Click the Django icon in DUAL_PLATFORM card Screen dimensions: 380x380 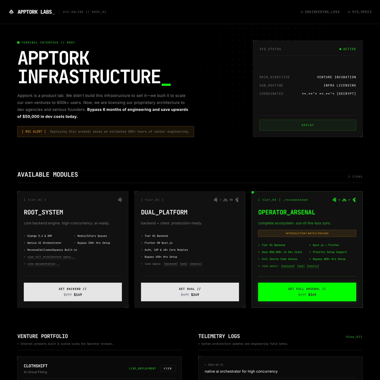pos(216,200)
